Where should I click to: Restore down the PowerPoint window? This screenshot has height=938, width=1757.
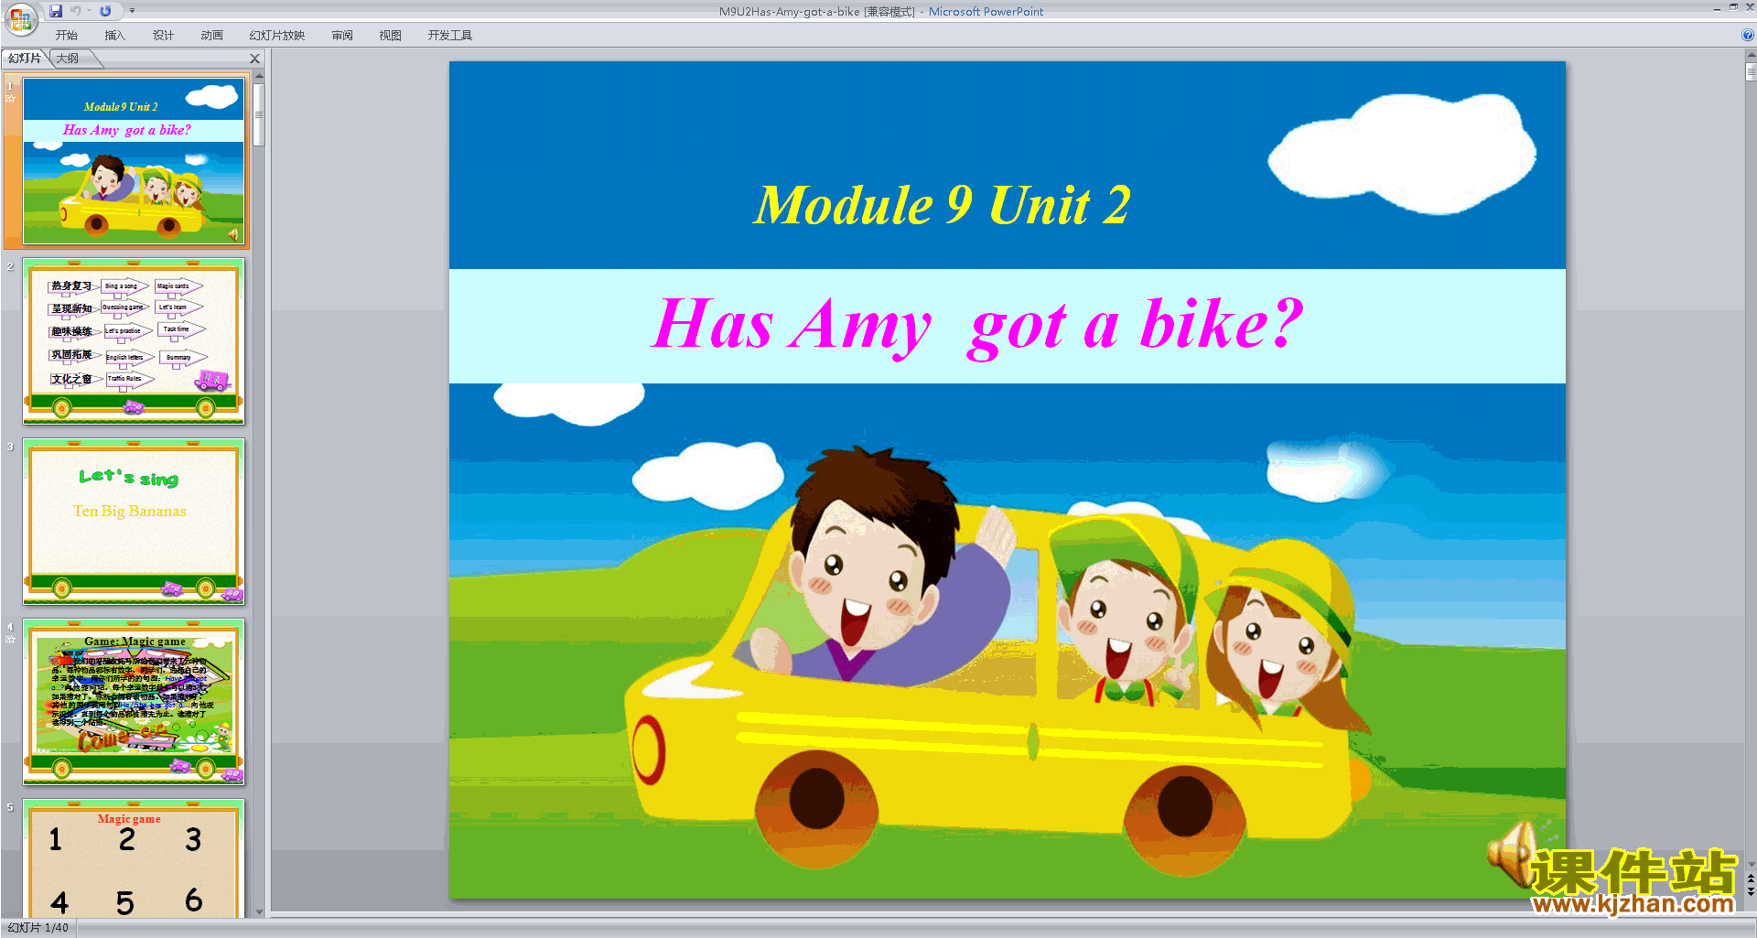coord(1733,7)
